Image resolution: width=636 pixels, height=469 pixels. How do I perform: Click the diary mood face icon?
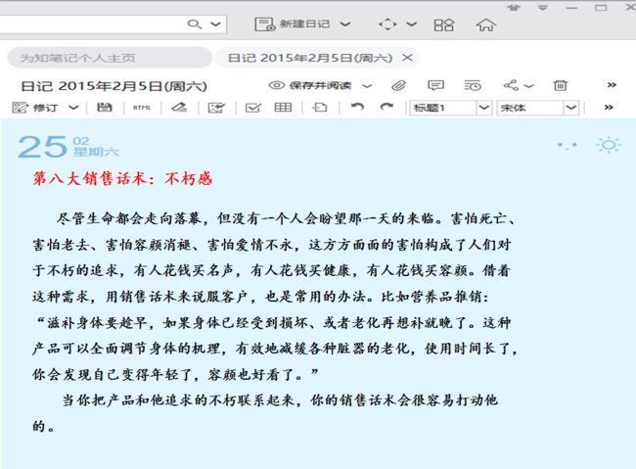click(x=568, y=145)
